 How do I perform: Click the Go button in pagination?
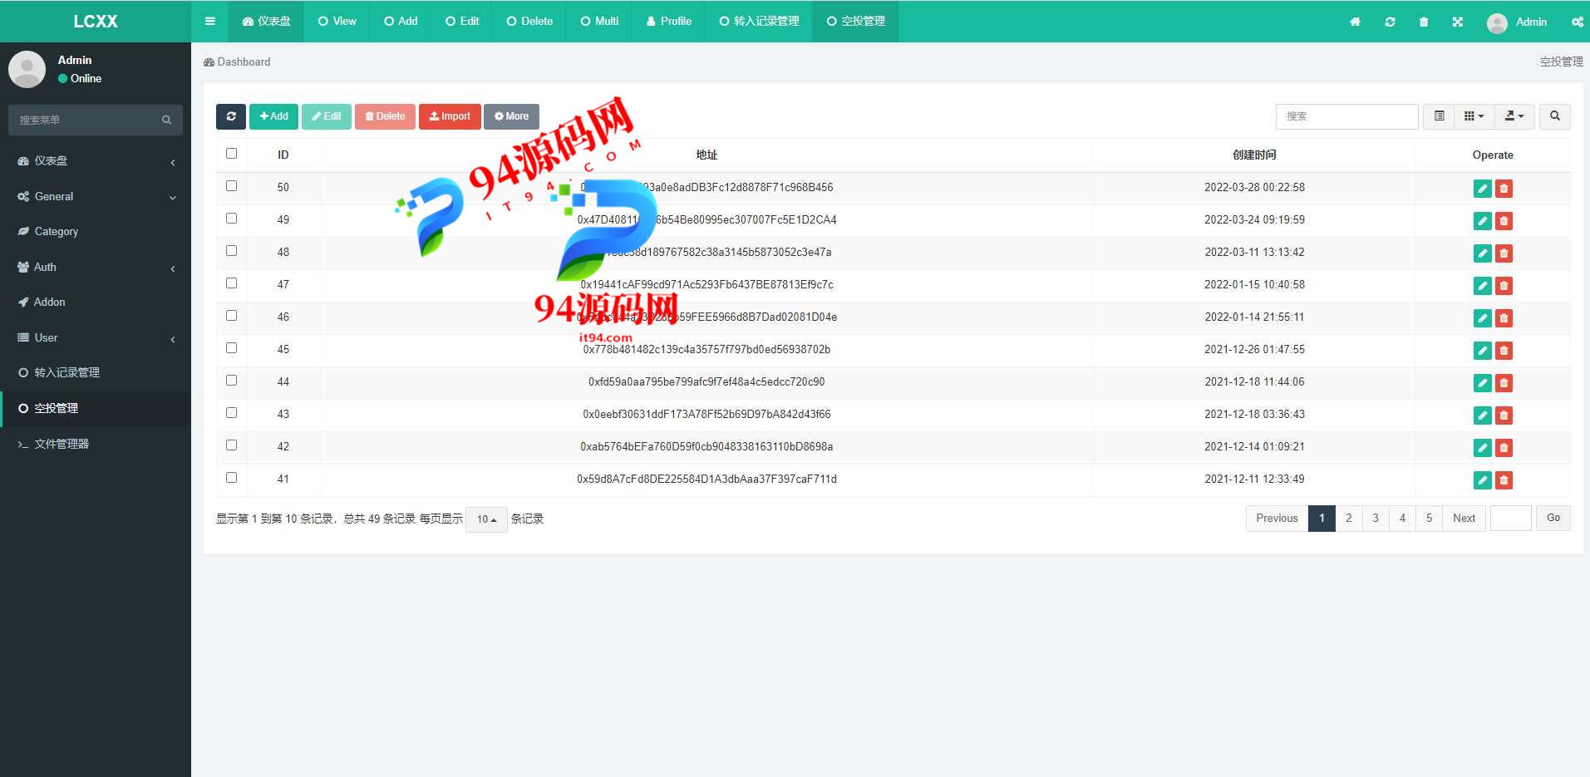tap(1553, 518)
